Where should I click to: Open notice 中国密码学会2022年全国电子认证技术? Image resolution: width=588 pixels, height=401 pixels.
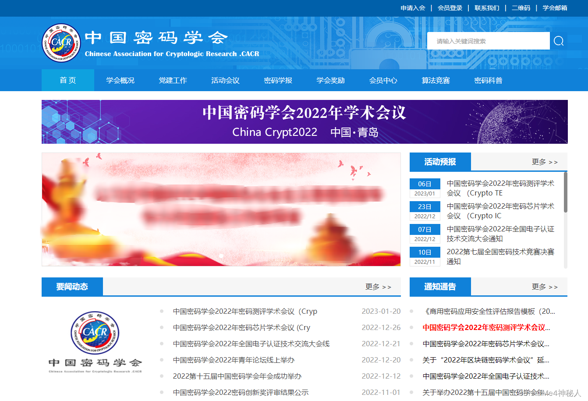486,376
